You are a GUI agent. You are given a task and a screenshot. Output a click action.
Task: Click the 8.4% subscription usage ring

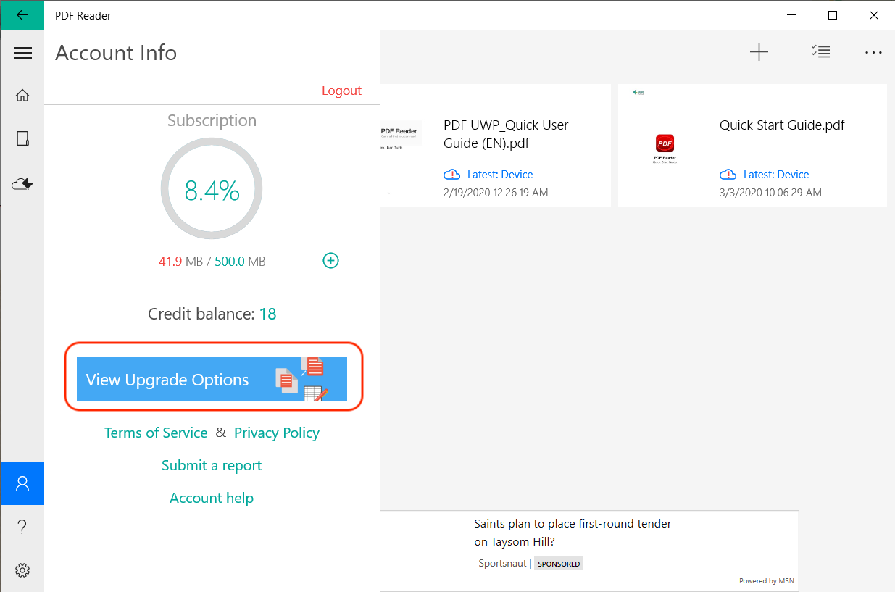tap(212, 190)
